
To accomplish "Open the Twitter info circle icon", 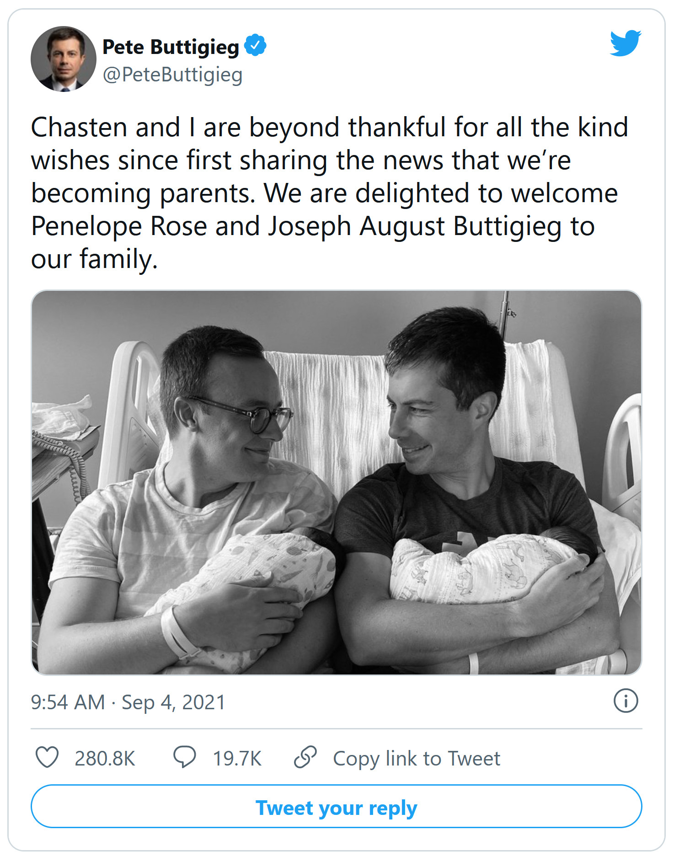I will (625, 701).
